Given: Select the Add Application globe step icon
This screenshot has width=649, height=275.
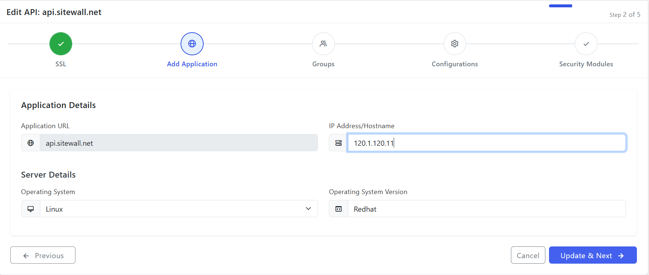Looking at the screenshot, I should point(192,44).
